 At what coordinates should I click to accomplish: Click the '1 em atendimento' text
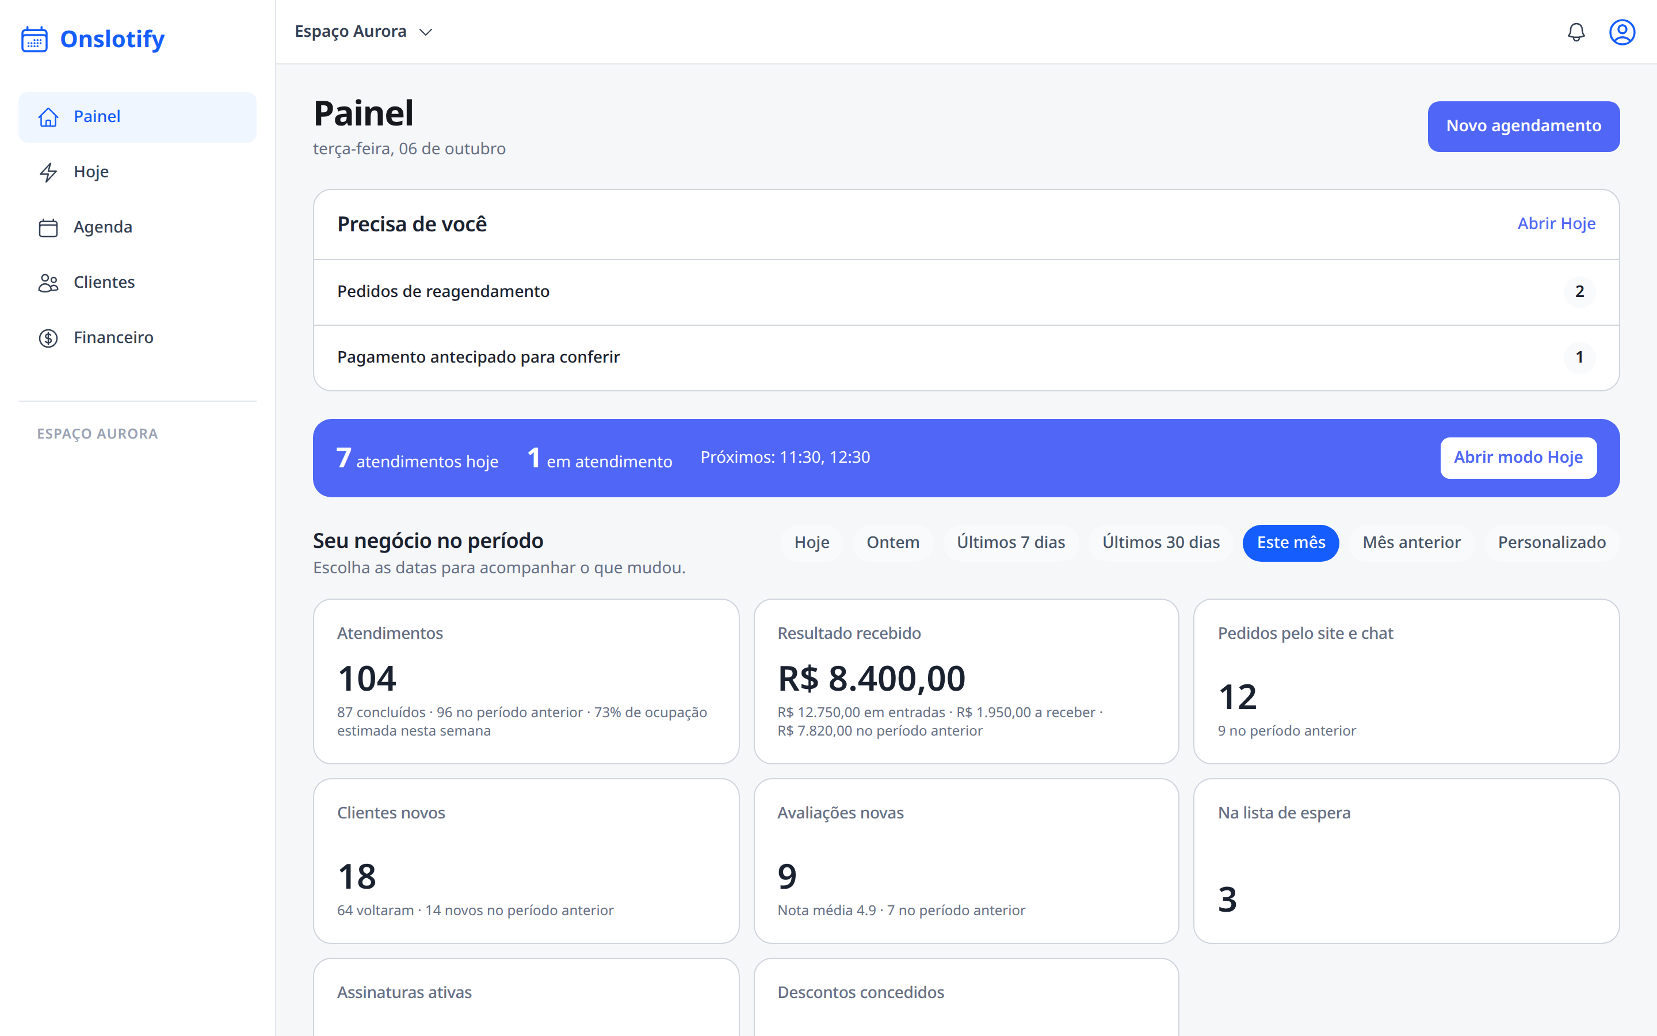pos(600,458)
